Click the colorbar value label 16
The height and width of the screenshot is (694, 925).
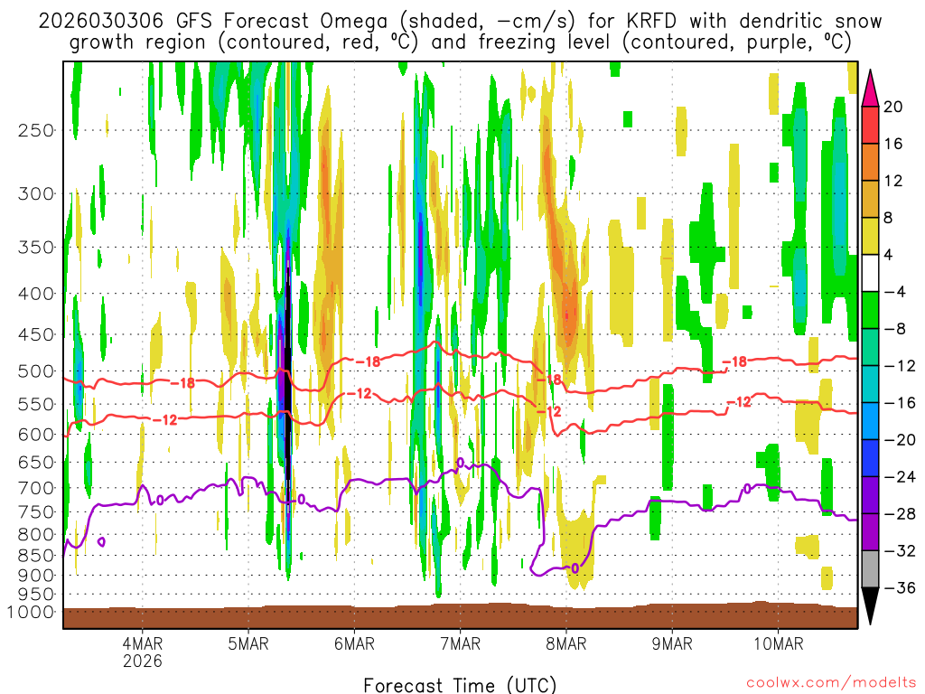point(892,144)
